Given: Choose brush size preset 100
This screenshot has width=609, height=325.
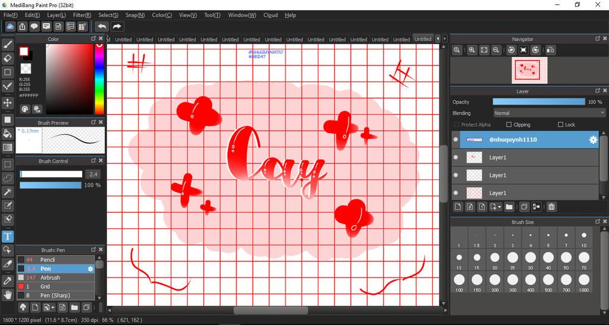Looking at the screenshot, I should click(x=459, y=282).
